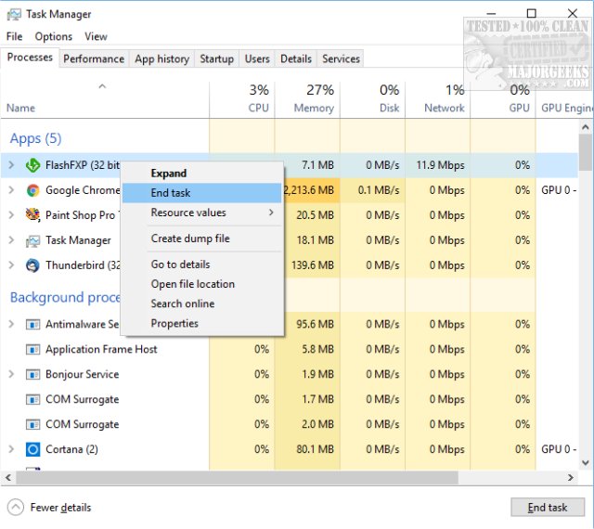The height and width of the screenshot is (529, 594).
Task: Click the horizontal scrollbar right arrow
Action: pos(571,478)
